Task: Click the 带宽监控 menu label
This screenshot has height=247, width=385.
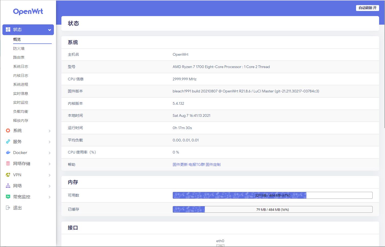Action: click(22, 197)
